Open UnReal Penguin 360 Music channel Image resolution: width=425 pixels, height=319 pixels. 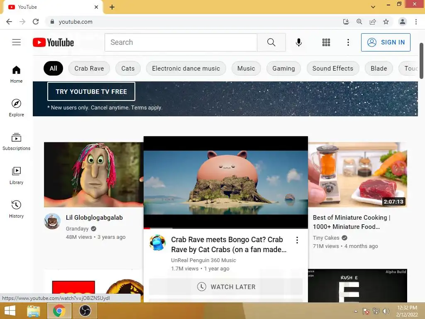203,260
